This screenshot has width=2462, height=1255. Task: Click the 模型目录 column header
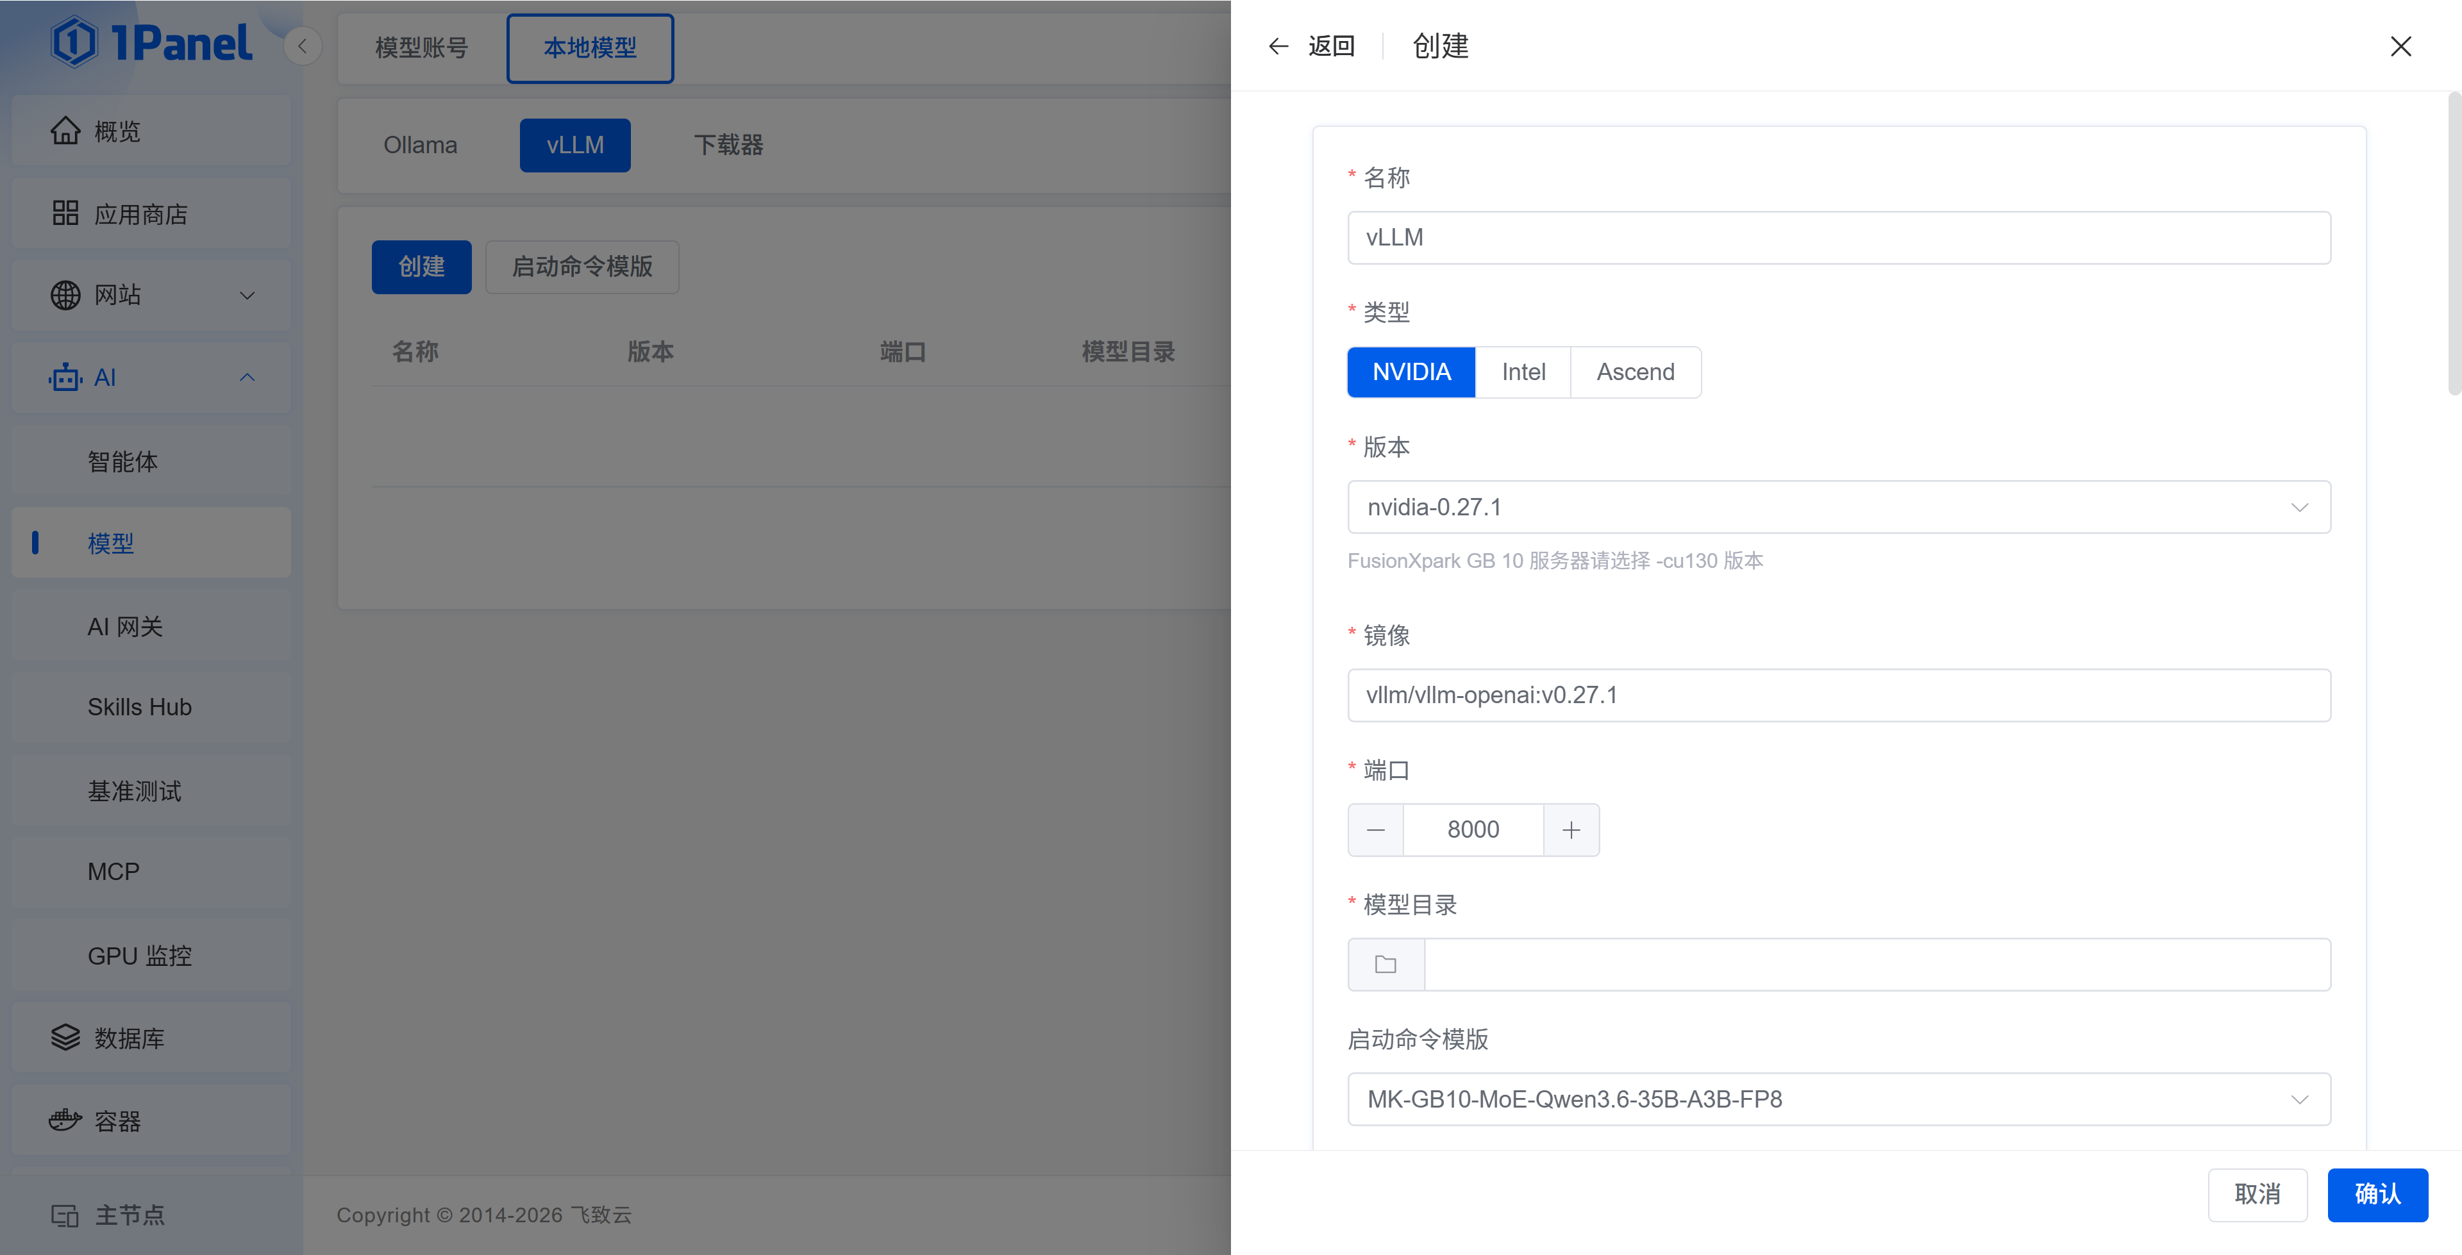point(1128,352)
